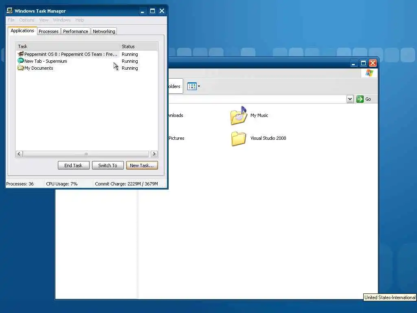Viewport: 417px width, 313px height.
Task: Click the Windows flag logo in Explorer
Action: (369, 73)
